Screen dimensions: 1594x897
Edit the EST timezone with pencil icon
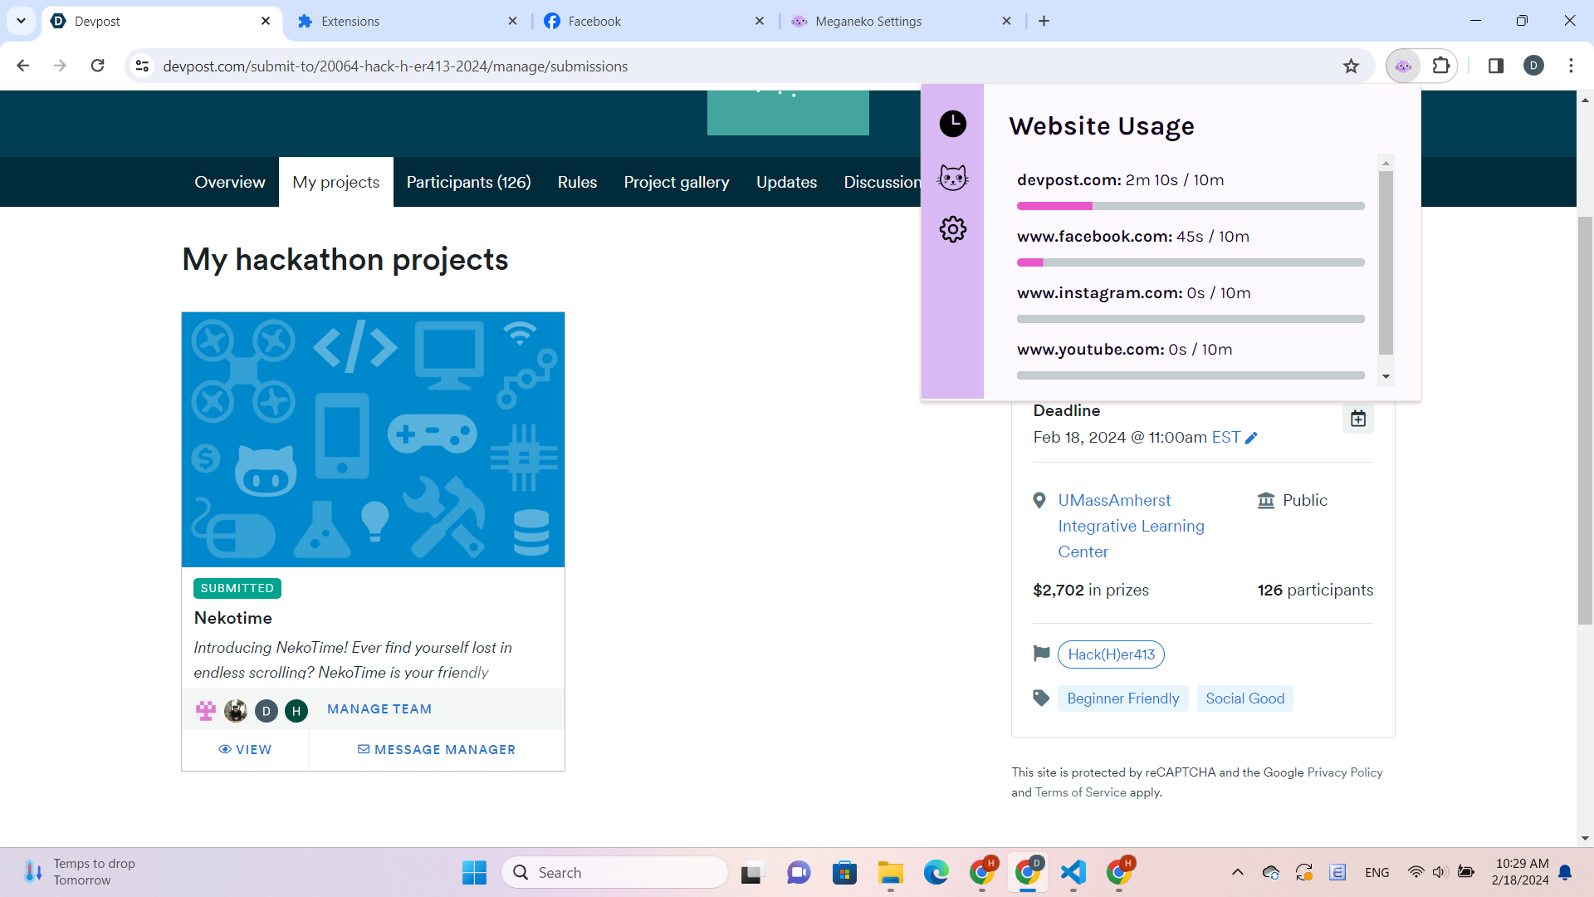pyautogui.click(x=1251, y=438)
